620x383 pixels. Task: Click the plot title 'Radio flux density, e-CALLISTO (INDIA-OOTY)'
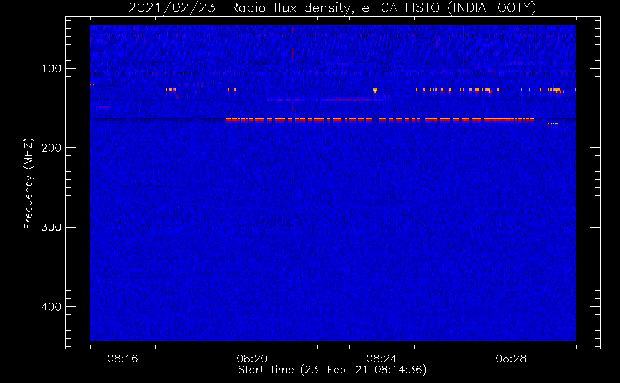(382, 8)
